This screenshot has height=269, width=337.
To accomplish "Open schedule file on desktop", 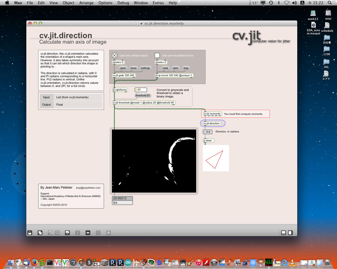I will [x=327, y=27].
